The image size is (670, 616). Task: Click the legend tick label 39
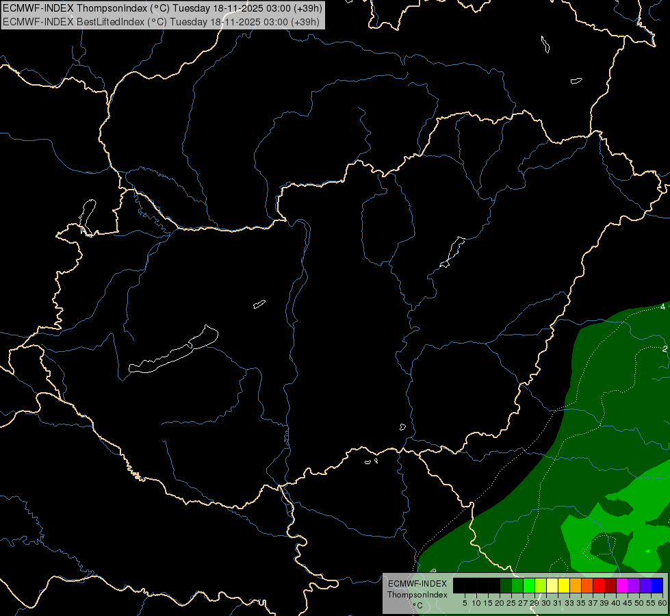coord(604,603)
